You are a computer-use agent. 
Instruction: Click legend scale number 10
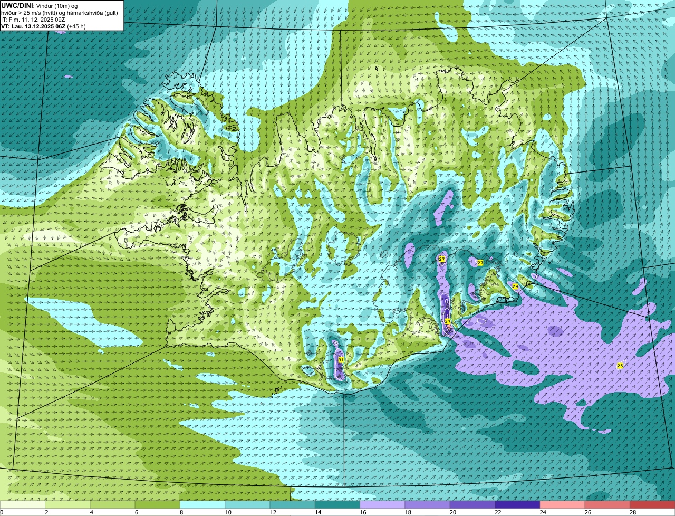click(228, 512)
